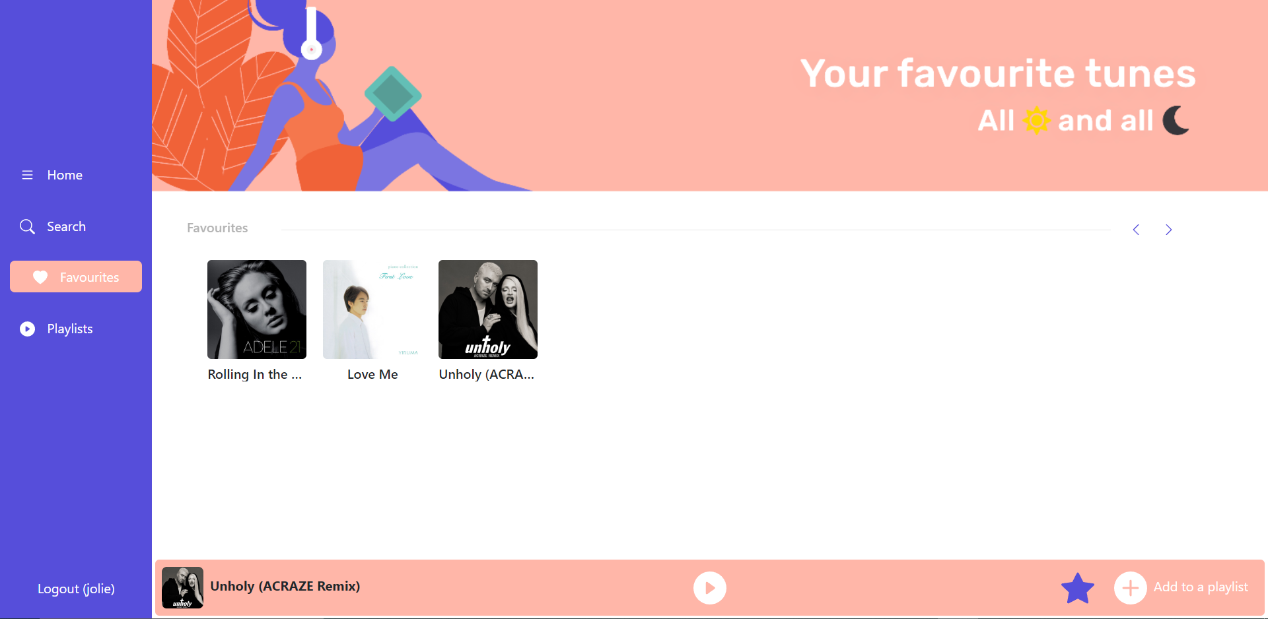Click the heart icon on Favourites
Image resolution: width=1268 pixels, height=619 pixels.
point(40,277)
